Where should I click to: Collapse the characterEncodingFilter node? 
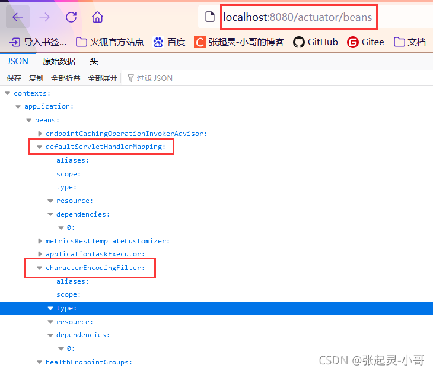coord(40,268)
